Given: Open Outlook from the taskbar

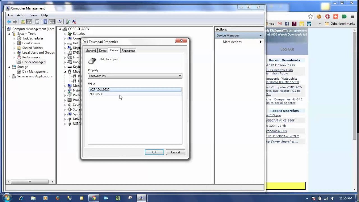Looking at the screenshot, I should click(106, 198).
